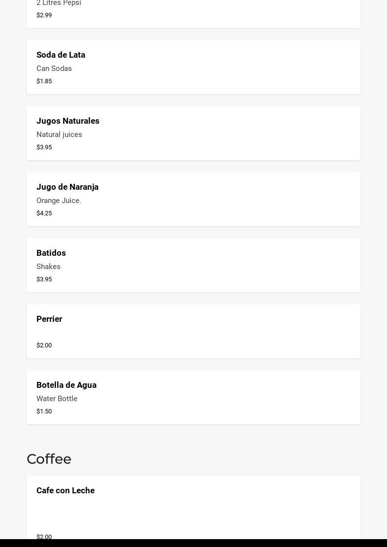This screenshot has height=547, width=387.
Task: Click the Natural juices description text
Action: pyautogui.click(x=59, y=135)
